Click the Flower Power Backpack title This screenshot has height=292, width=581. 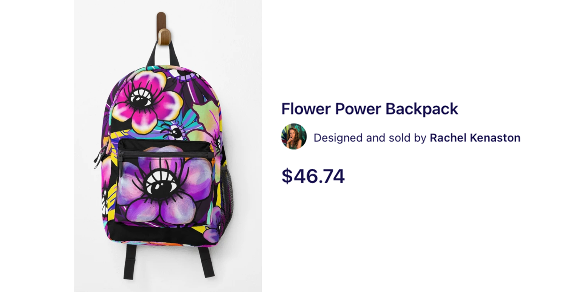coord(370,109)
